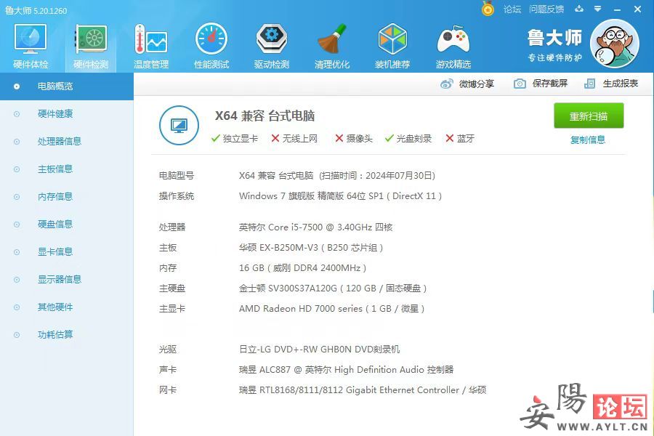
Task: Click processor value 'Core i5-7500 @ 3.40GHz'
Action: coord(320,227)
